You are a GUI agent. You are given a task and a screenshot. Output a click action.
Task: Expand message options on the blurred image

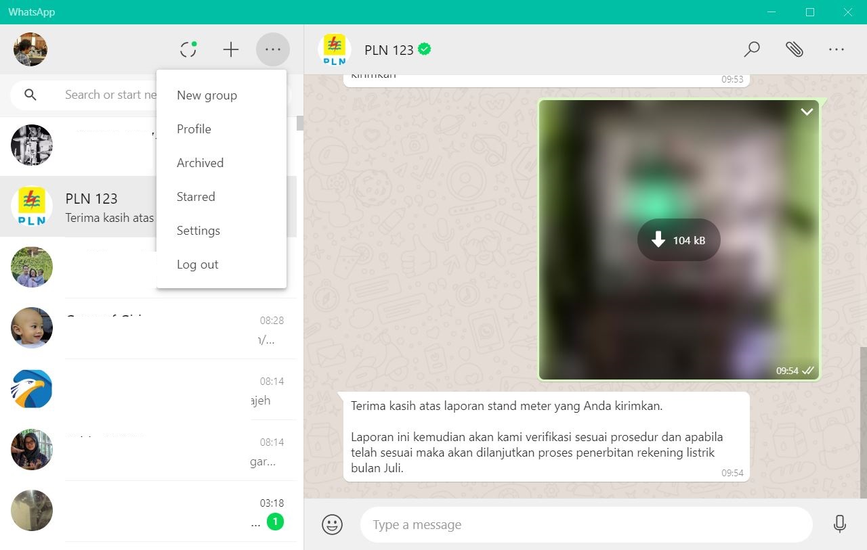[x=807, y=112]
